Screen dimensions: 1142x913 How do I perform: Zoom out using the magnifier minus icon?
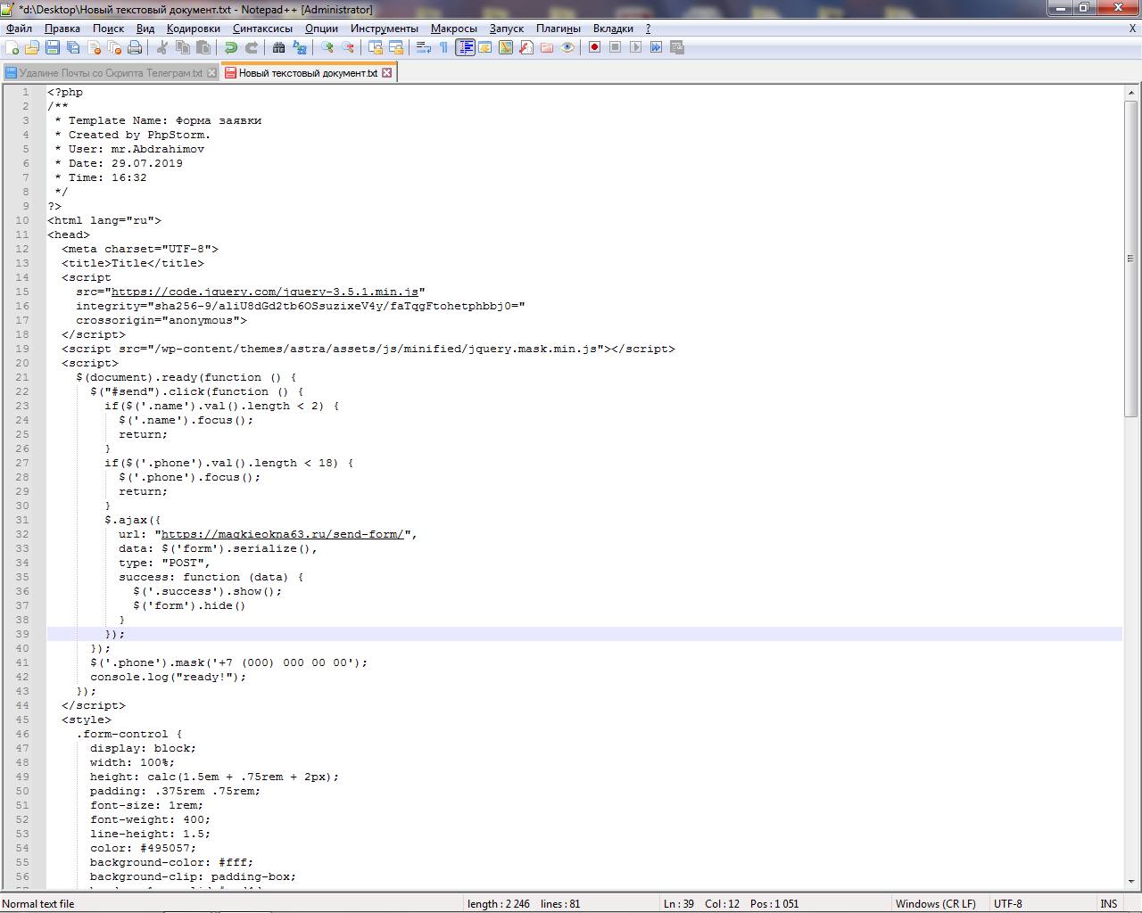click(x=348, y=47)
